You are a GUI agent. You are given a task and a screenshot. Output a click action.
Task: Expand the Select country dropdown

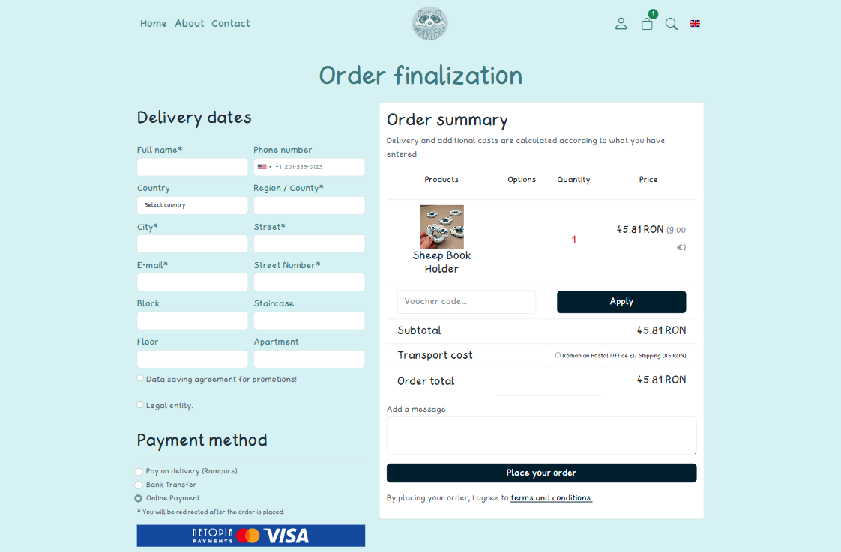(192, 205)
